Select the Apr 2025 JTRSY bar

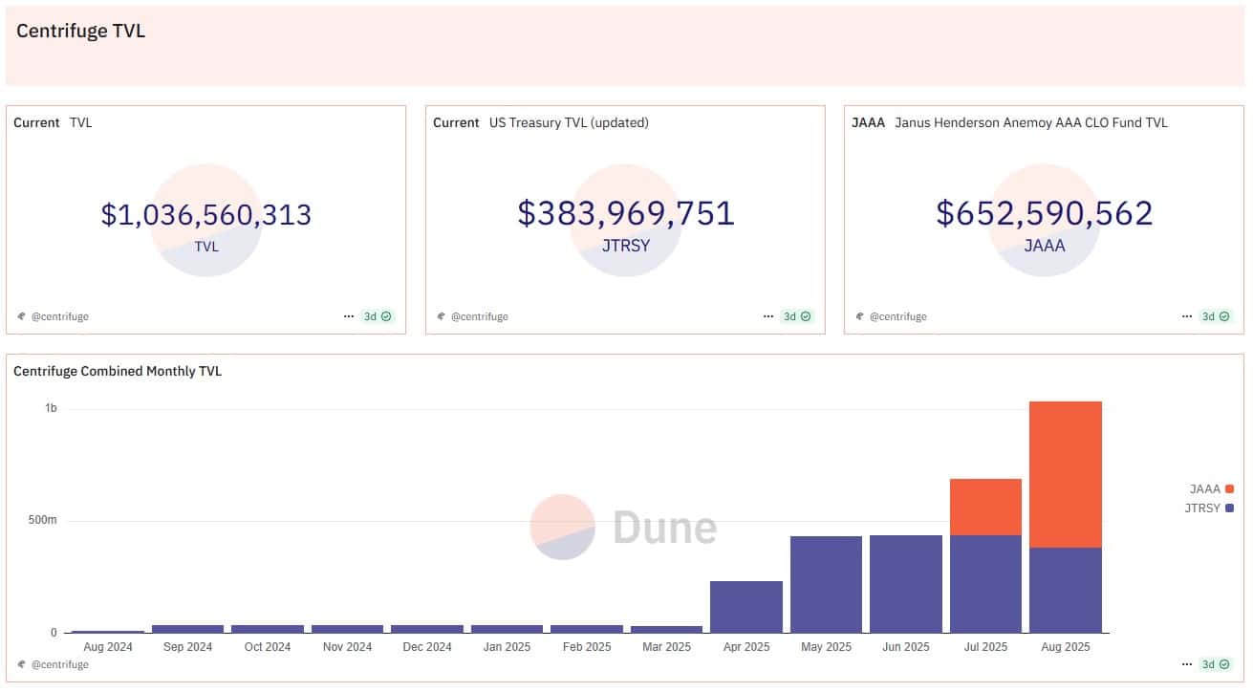click(x=745, y=607)
